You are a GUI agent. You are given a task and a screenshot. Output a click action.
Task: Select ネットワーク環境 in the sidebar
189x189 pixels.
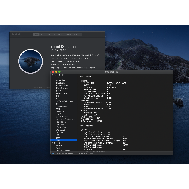coord(63,151)
